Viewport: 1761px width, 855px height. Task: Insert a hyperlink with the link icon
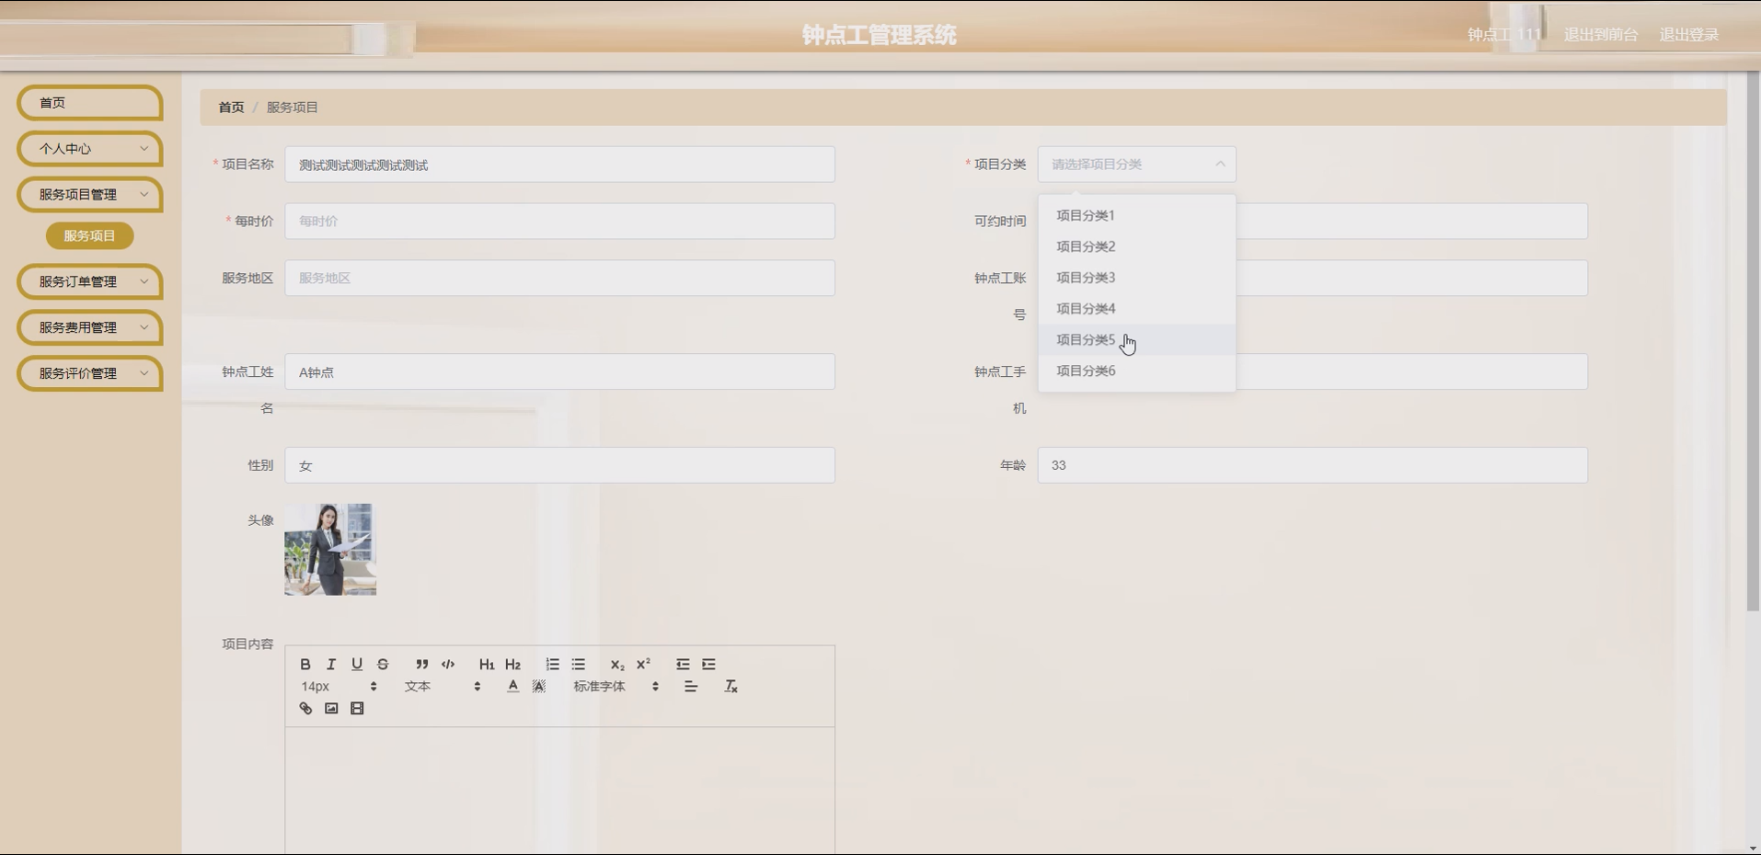(305, 708)
